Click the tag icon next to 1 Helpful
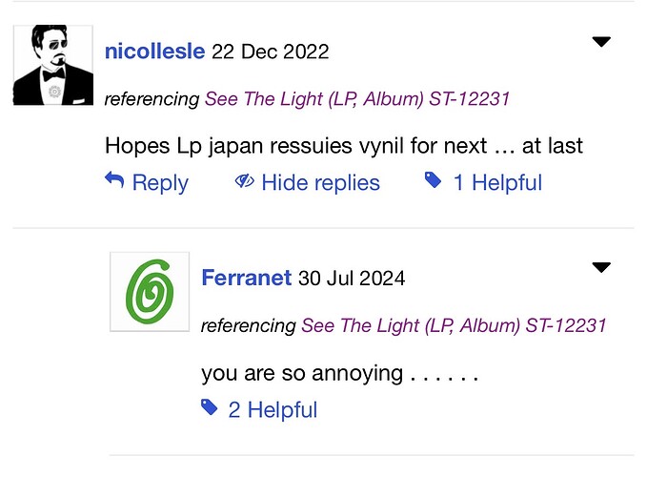 pos(433,180)
